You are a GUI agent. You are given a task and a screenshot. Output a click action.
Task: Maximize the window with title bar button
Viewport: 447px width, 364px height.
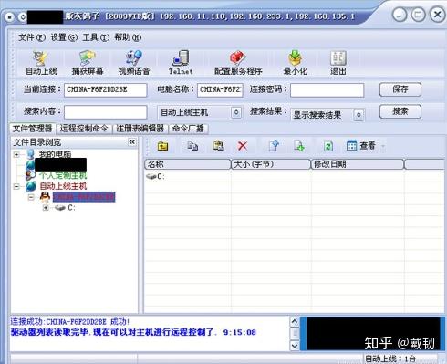tap(418, 15)
